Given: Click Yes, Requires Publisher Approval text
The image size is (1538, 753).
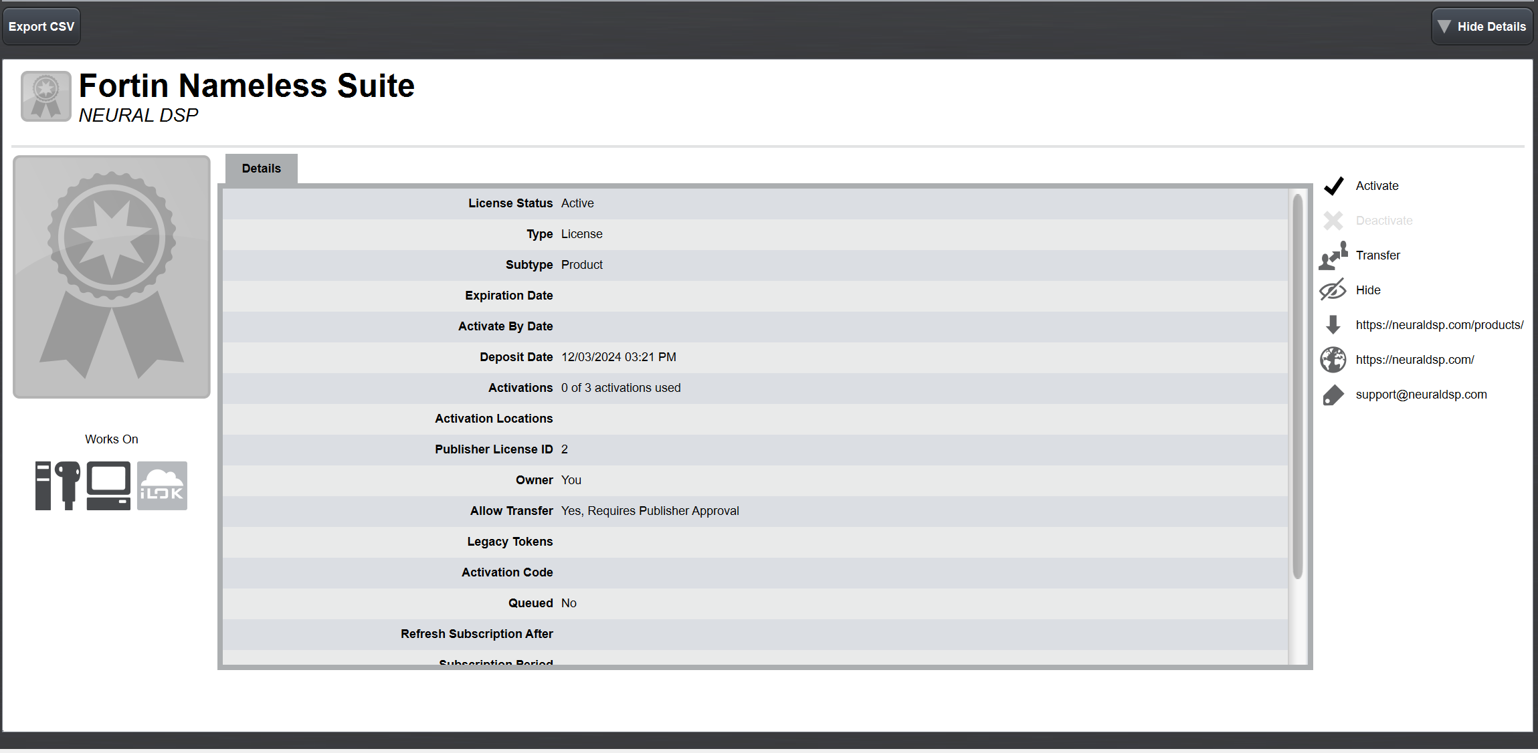Looking at the screenshot, I should tap(650, 511).
